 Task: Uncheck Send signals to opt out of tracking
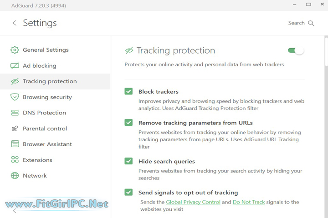[x=128, y=193]
